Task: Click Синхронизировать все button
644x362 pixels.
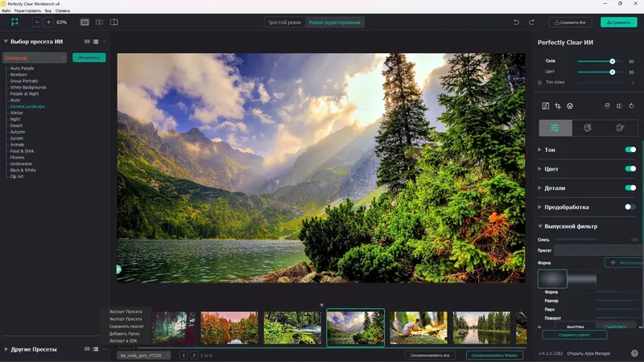Action: (x=430, y=356)
